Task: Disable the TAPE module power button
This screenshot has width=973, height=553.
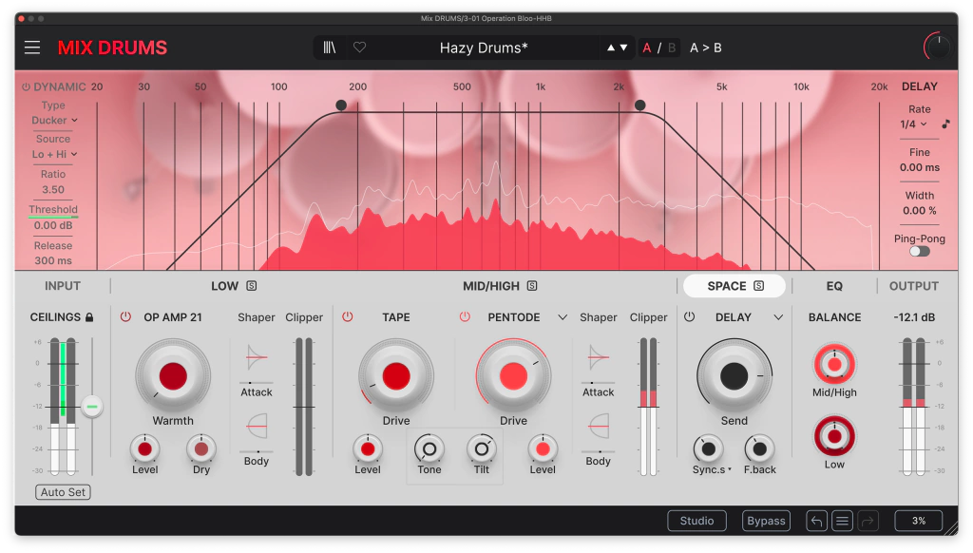Action: coord(347,317)
